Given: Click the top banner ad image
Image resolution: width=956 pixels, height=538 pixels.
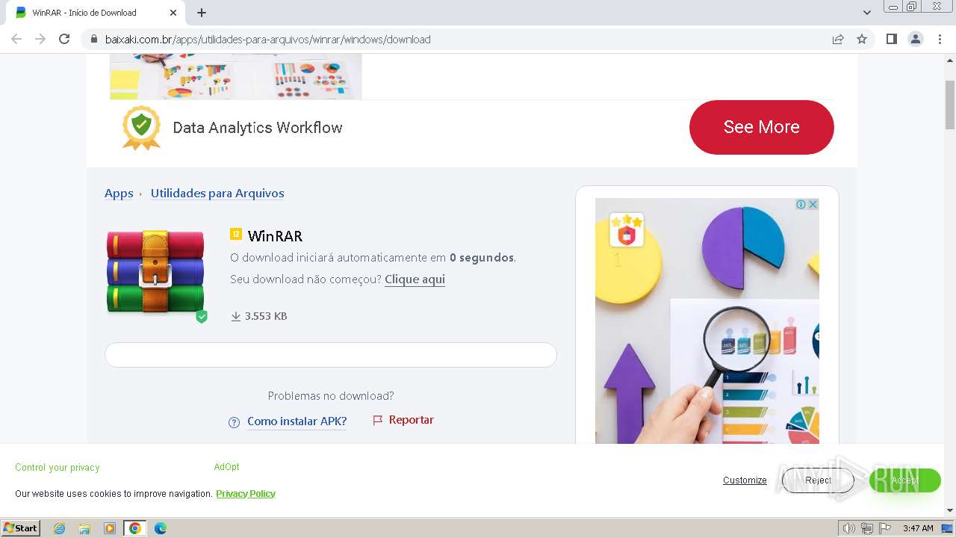Looking at the screenshot, I should (x=236, y=76).
